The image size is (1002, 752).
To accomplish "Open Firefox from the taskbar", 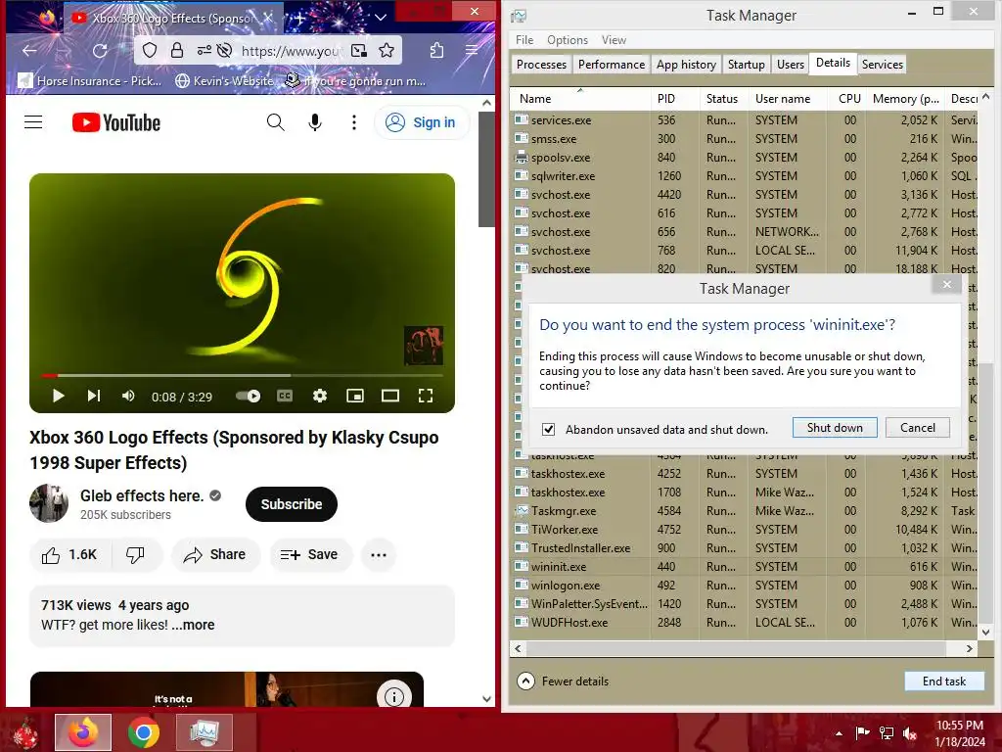I will (x=83, y=732).
